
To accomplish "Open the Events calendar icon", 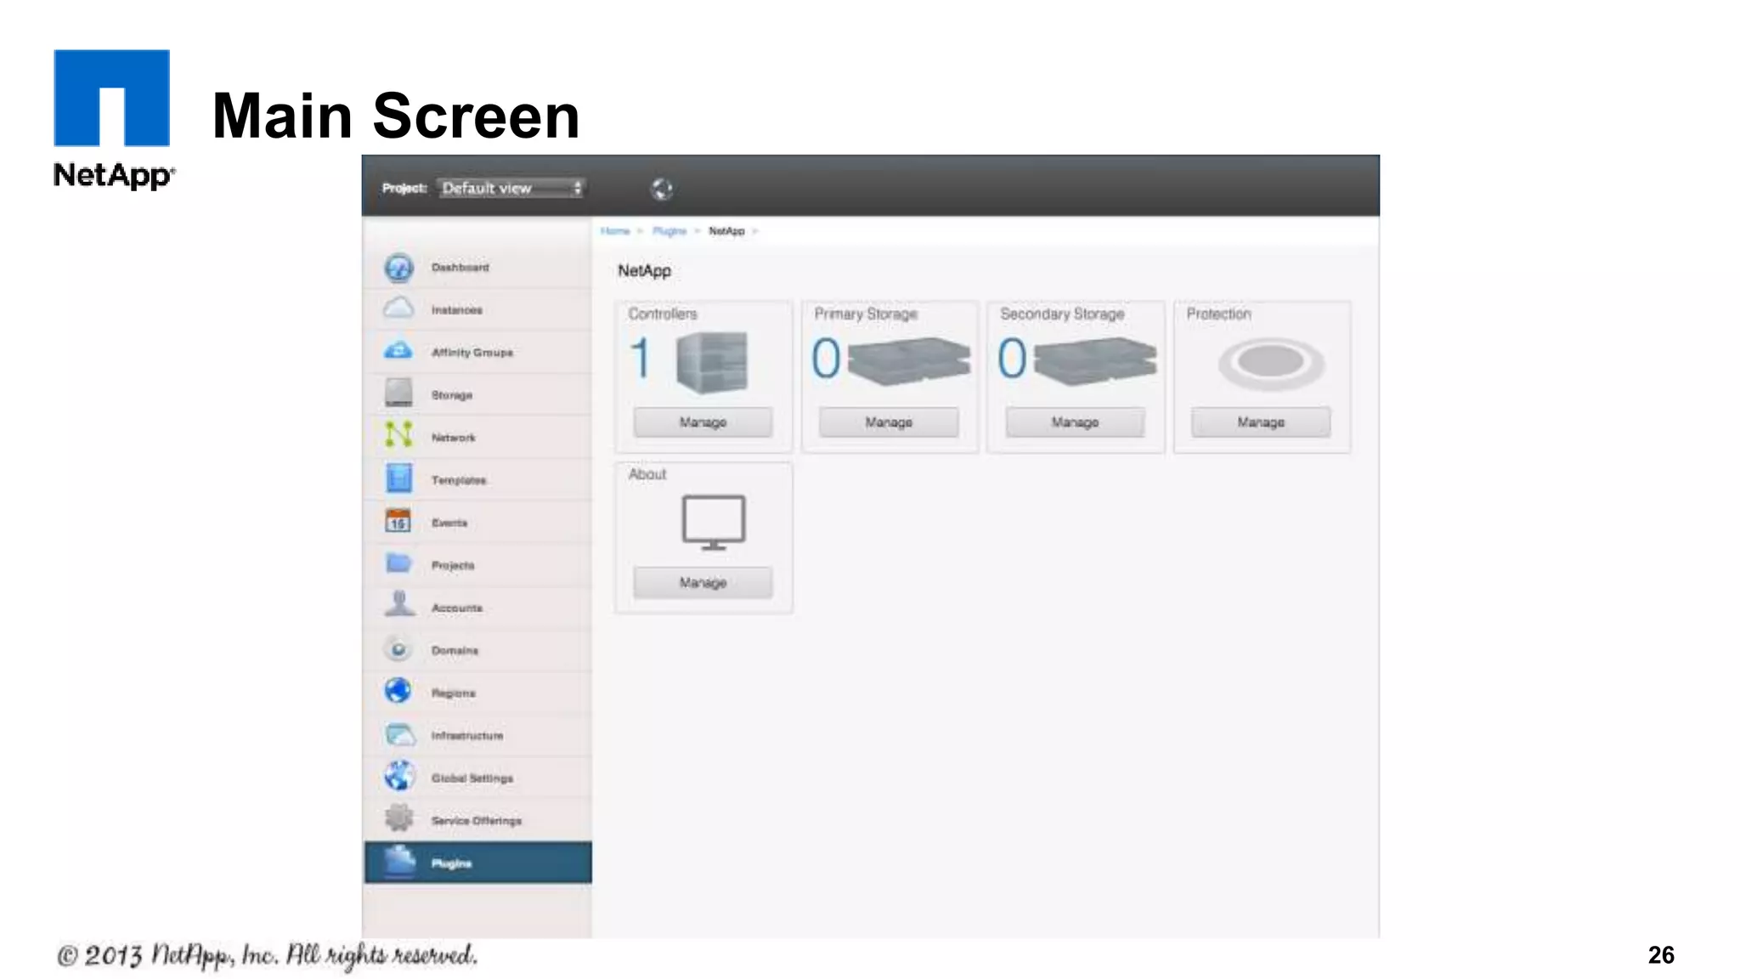I will 398,520.
